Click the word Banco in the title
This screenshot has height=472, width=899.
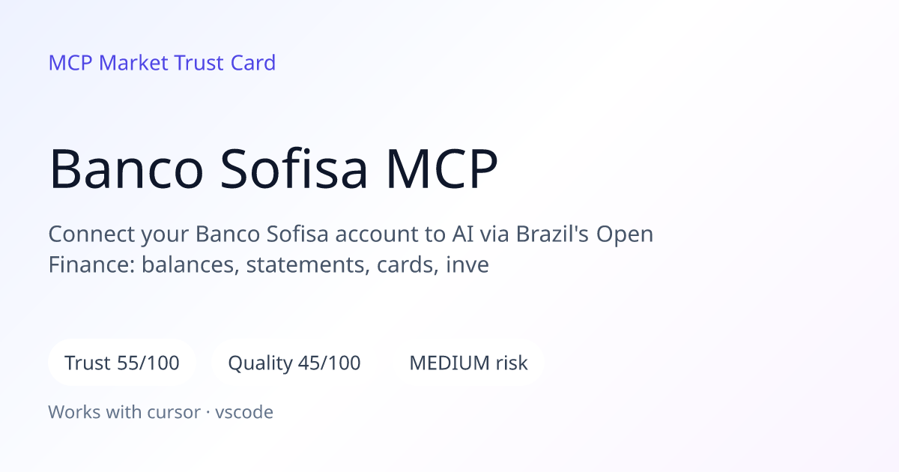[x=127, y=169]
